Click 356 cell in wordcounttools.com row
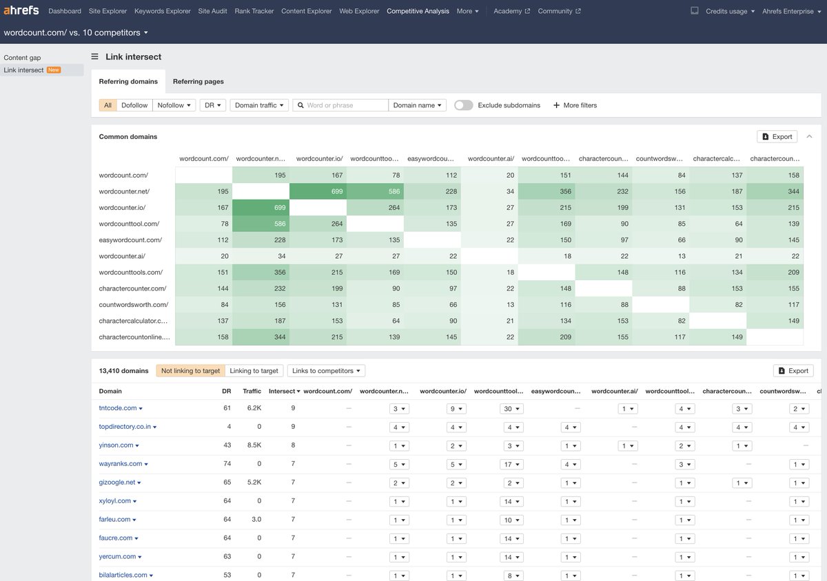 tap(261, 273)
